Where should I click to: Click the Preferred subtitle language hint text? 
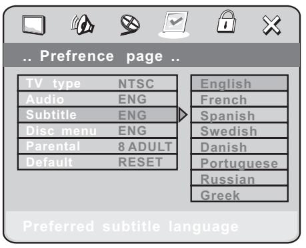click(131, 227)
